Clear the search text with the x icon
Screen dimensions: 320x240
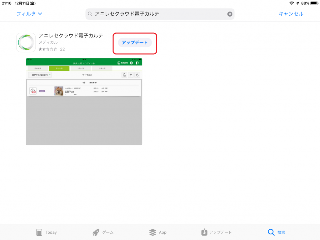click(230, 14)
